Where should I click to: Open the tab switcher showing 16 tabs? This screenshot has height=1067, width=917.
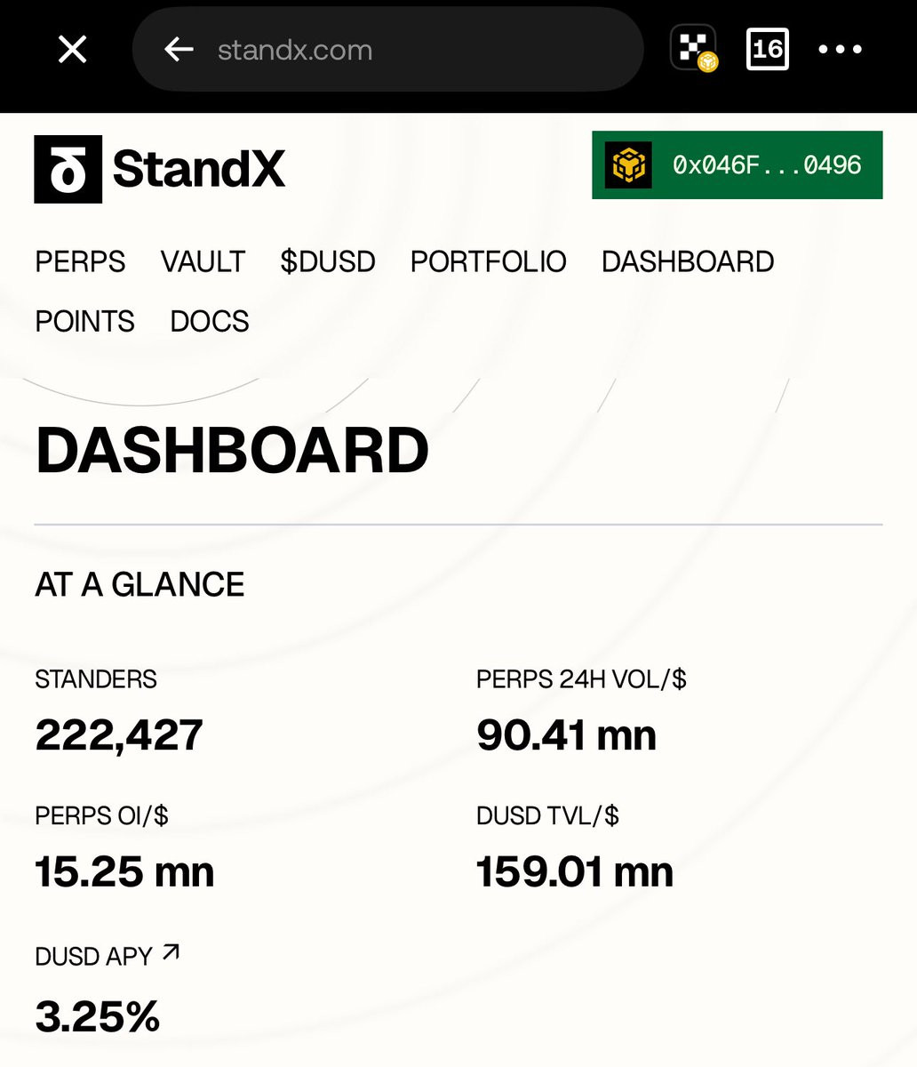coord(768,49)
